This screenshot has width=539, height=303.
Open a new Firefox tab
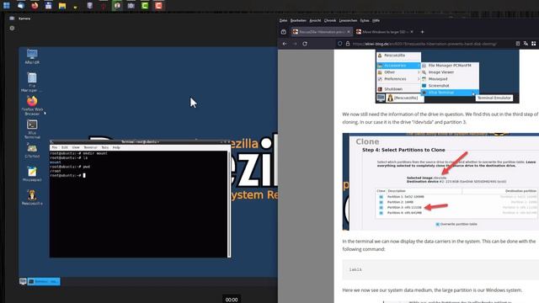423,32
